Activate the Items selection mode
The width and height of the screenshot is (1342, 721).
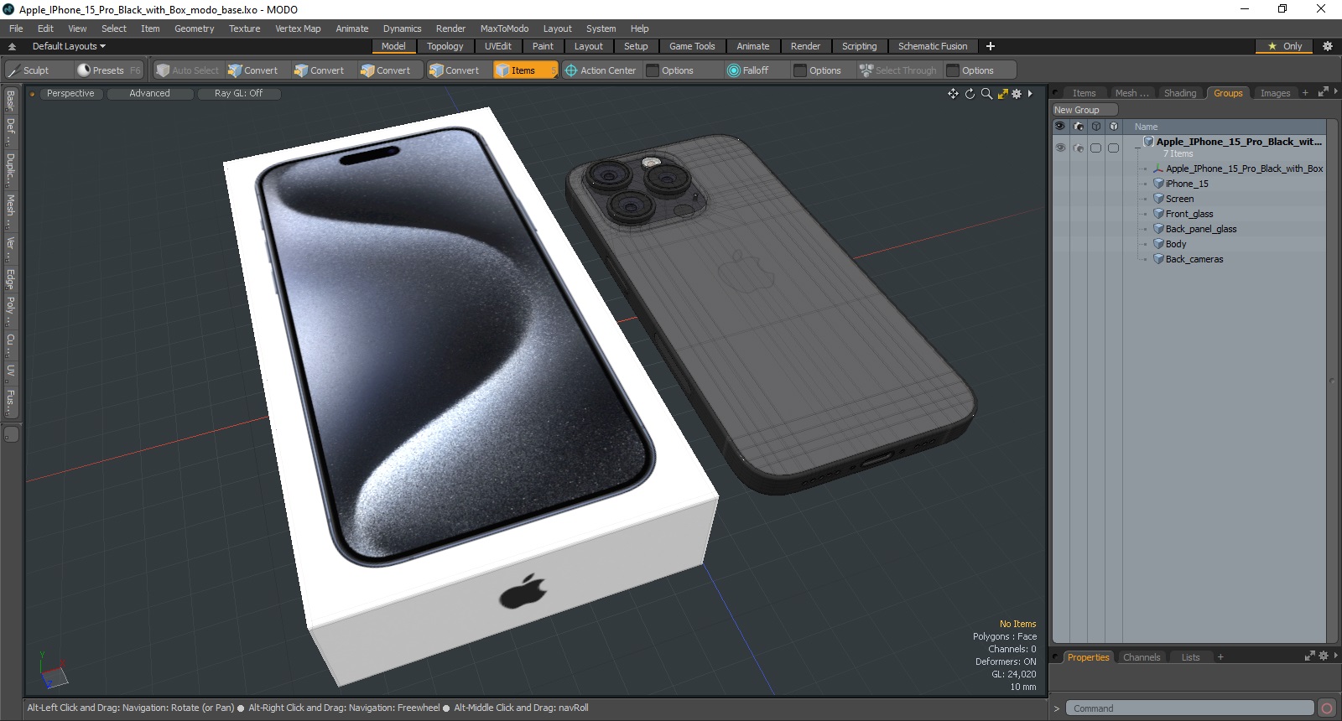(x=524, y=70)
